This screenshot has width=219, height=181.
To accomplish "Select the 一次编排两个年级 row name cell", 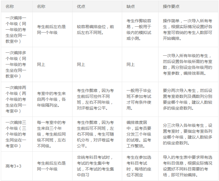I will click(16, 99).
